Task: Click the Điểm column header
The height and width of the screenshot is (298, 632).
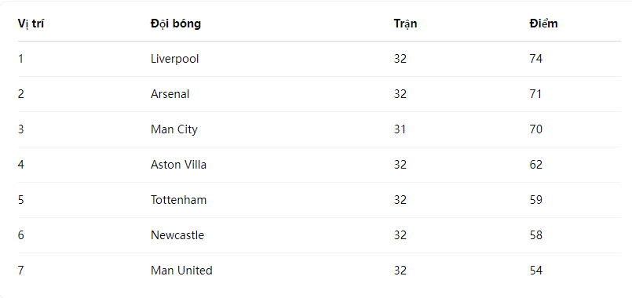Action: (x=543, y=24)
